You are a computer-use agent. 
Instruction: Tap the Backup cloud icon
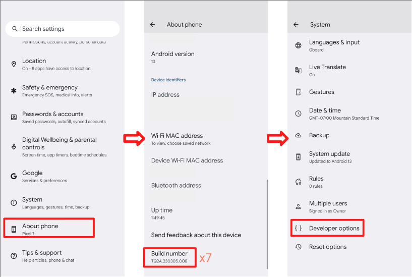(x=299, y=135)
